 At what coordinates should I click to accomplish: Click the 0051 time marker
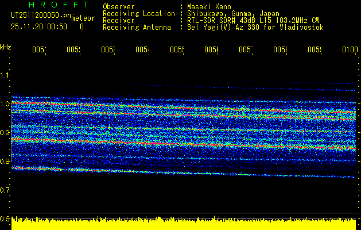tap(39, 49)
